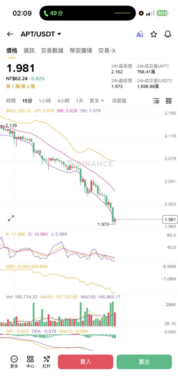The image size is (178, 387).
Task: Switch to 資訊 tab
Action: (29, 51)
